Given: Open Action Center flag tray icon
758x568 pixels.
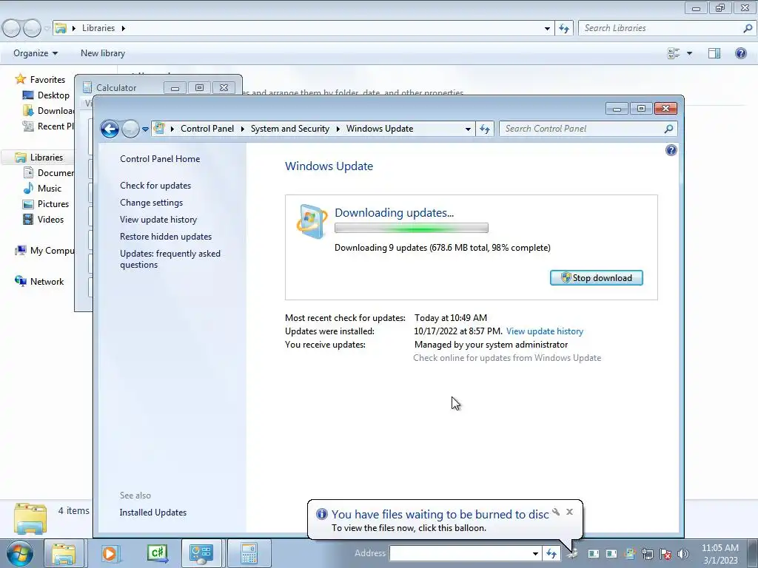Looking at the screenshot, I should coord(665,554).
